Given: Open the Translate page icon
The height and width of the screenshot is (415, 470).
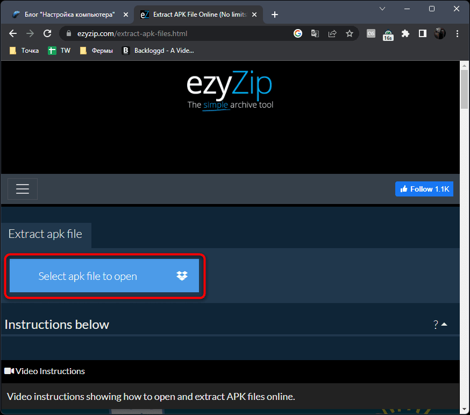Looking at the screenshot, I should coord(315,33).
